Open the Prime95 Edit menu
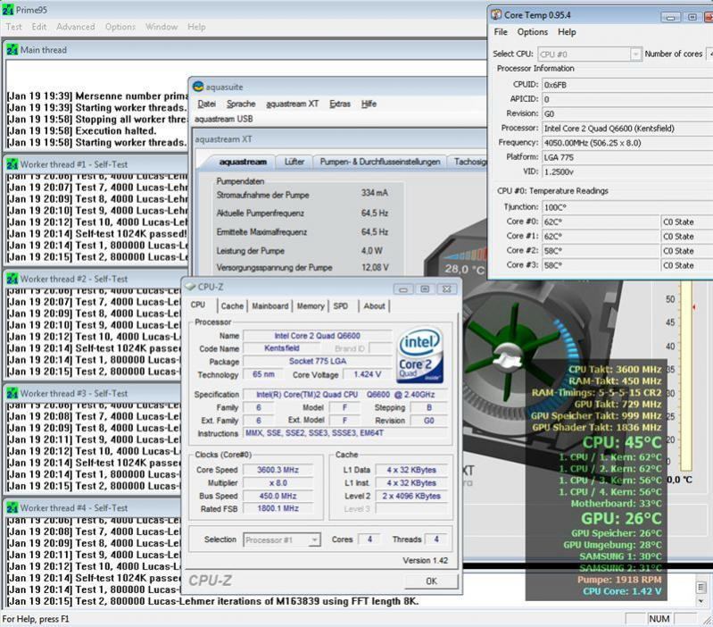Screen dimensions: 713x627 point(39,27)
